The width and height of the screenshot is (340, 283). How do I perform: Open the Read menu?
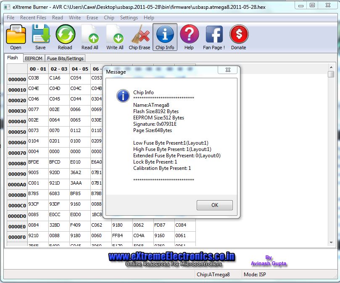click(x=58, y=18)
